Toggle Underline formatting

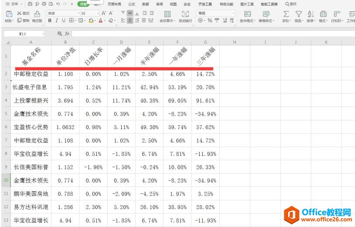tap(64, 21)
